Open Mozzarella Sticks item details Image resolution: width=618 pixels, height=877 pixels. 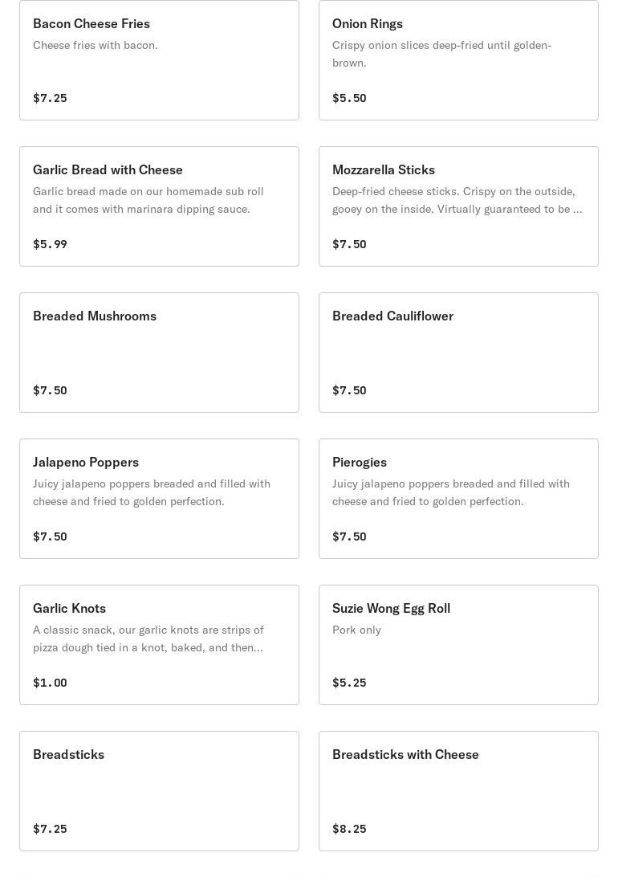click(x=458, y=206)
